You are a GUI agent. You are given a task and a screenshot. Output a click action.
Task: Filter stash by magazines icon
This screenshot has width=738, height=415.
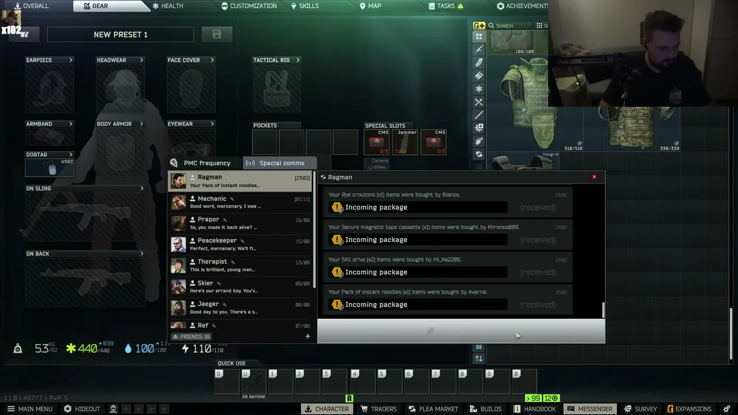pos(479,63)
